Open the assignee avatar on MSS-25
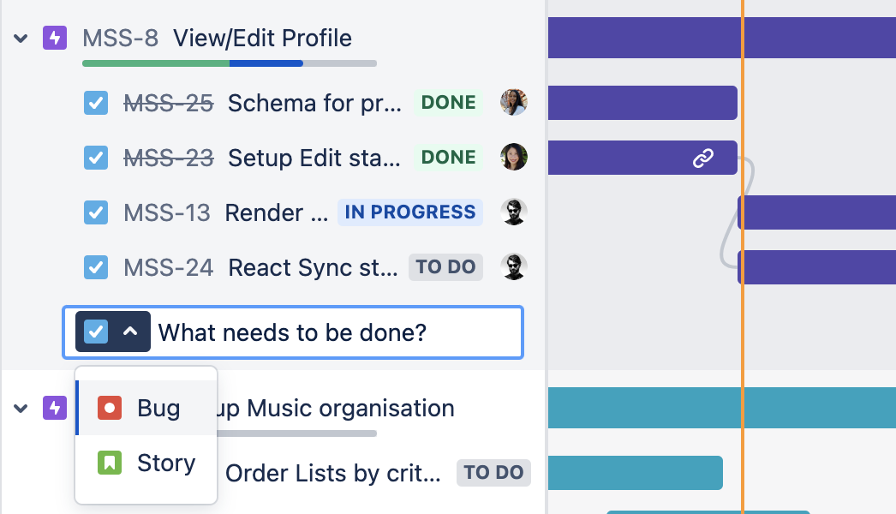This screenshot has height=514, width=896. (514, 102)
